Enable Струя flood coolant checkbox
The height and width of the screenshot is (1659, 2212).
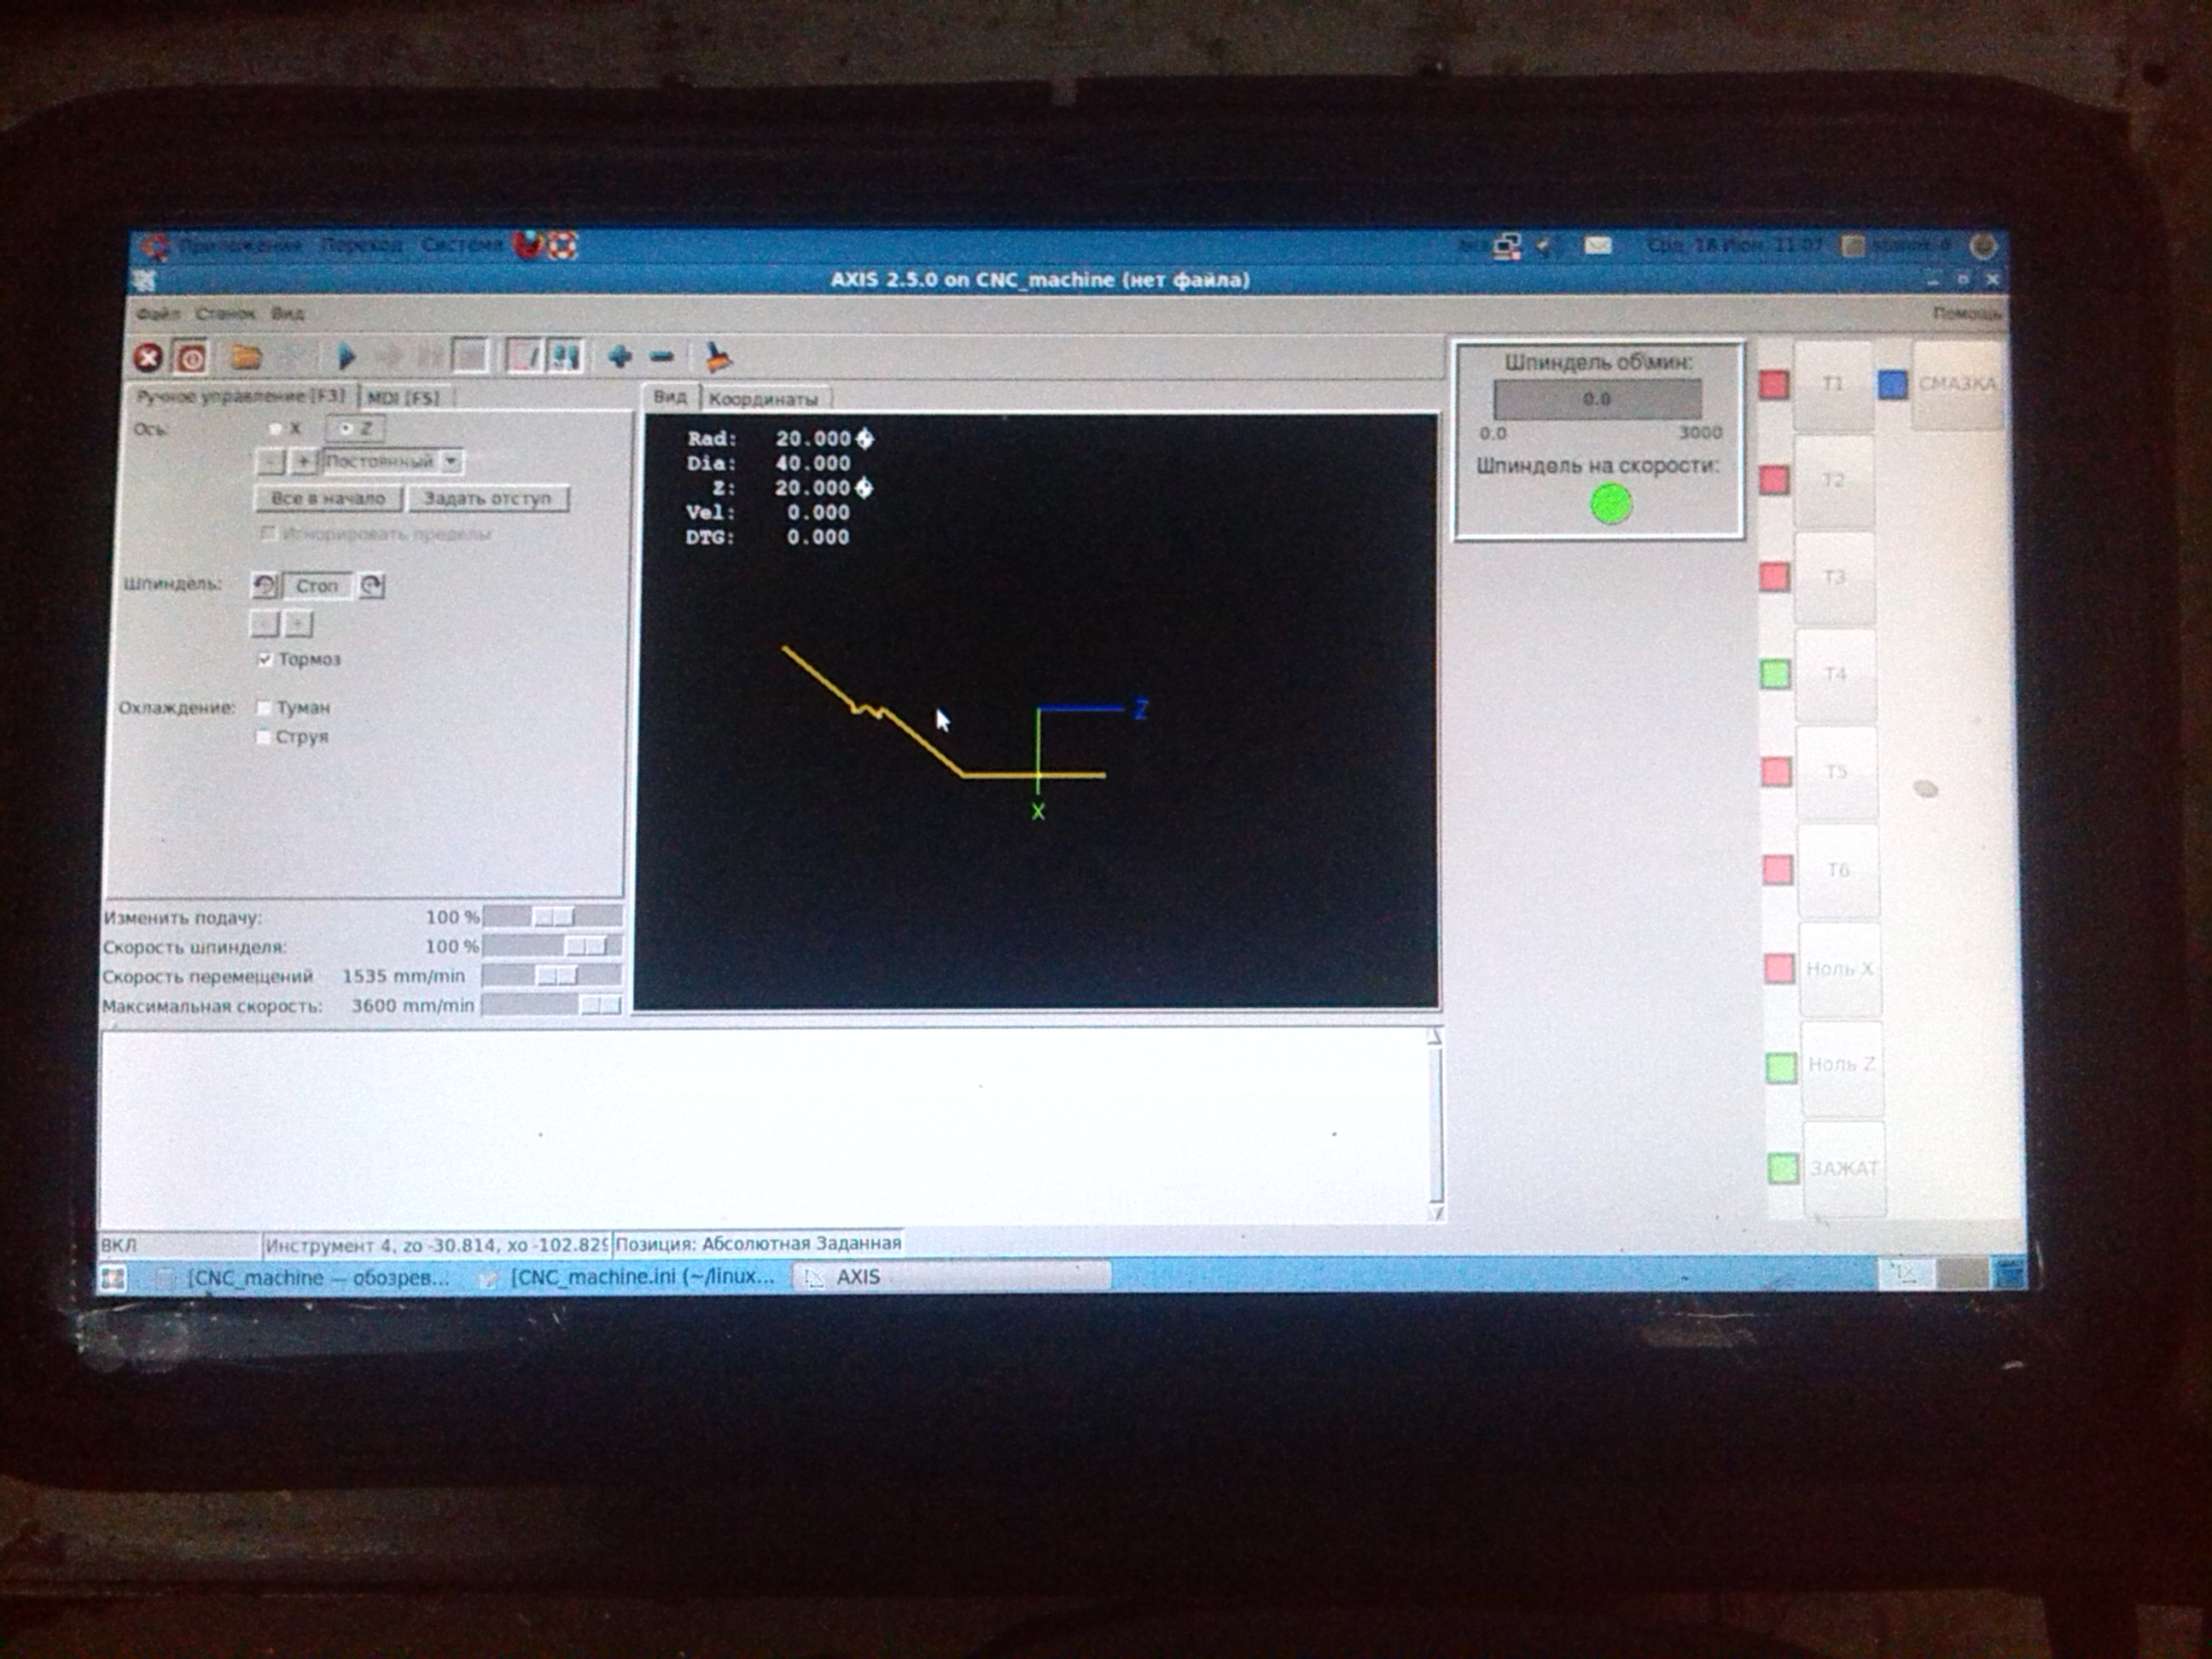264,737
